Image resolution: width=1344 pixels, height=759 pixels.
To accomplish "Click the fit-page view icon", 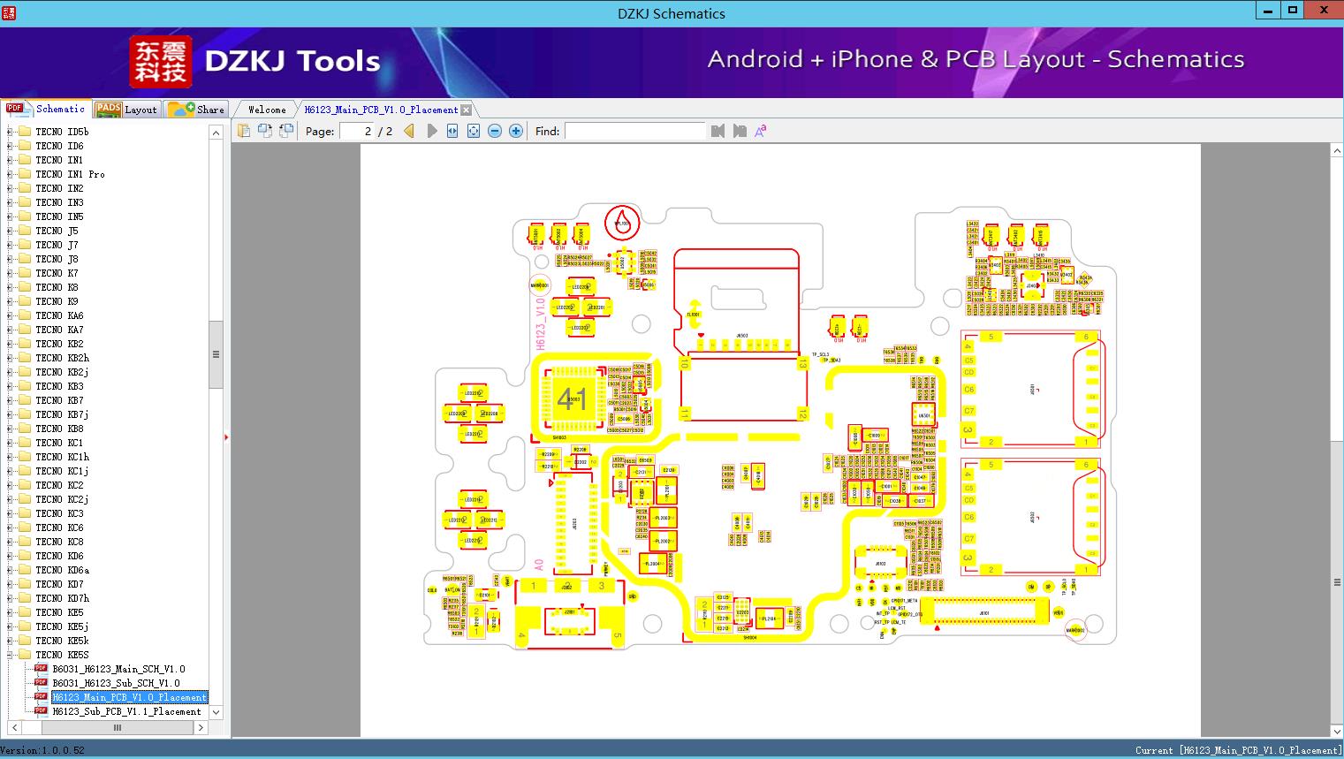I will [x=474, y=131].
